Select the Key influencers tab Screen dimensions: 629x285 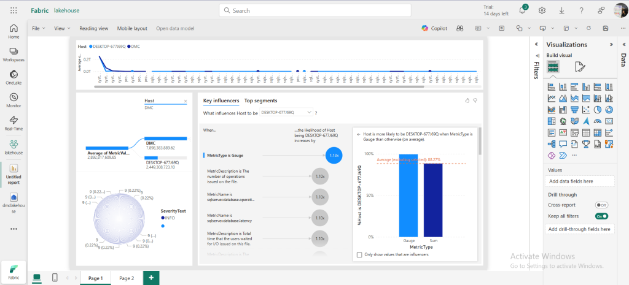coord(221,101)
